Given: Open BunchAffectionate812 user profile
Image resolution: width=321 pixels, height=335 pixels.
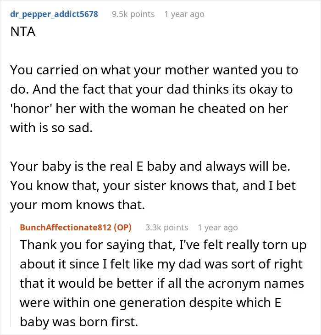Looking at the screenshot, I should (66, 227).
